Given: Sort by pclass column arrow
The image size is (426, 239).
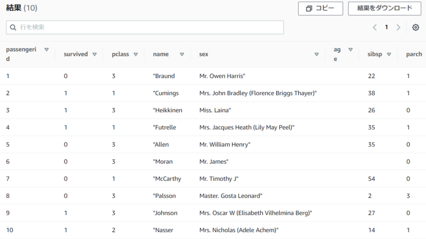Looking at the screenshot, I should [136, 54].
